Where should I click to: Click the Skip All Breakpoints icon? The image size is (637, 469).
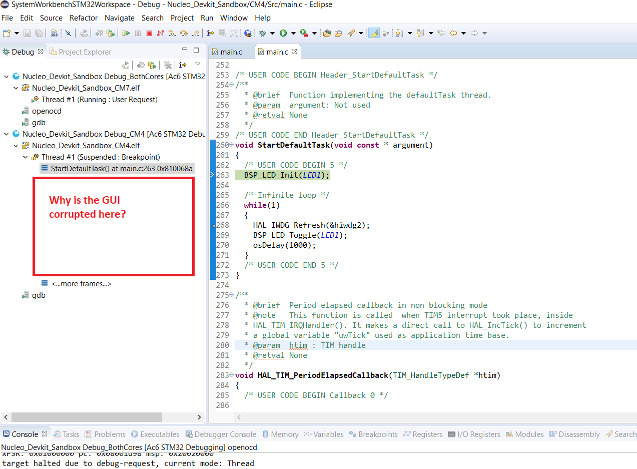click(x=68, y=33)
